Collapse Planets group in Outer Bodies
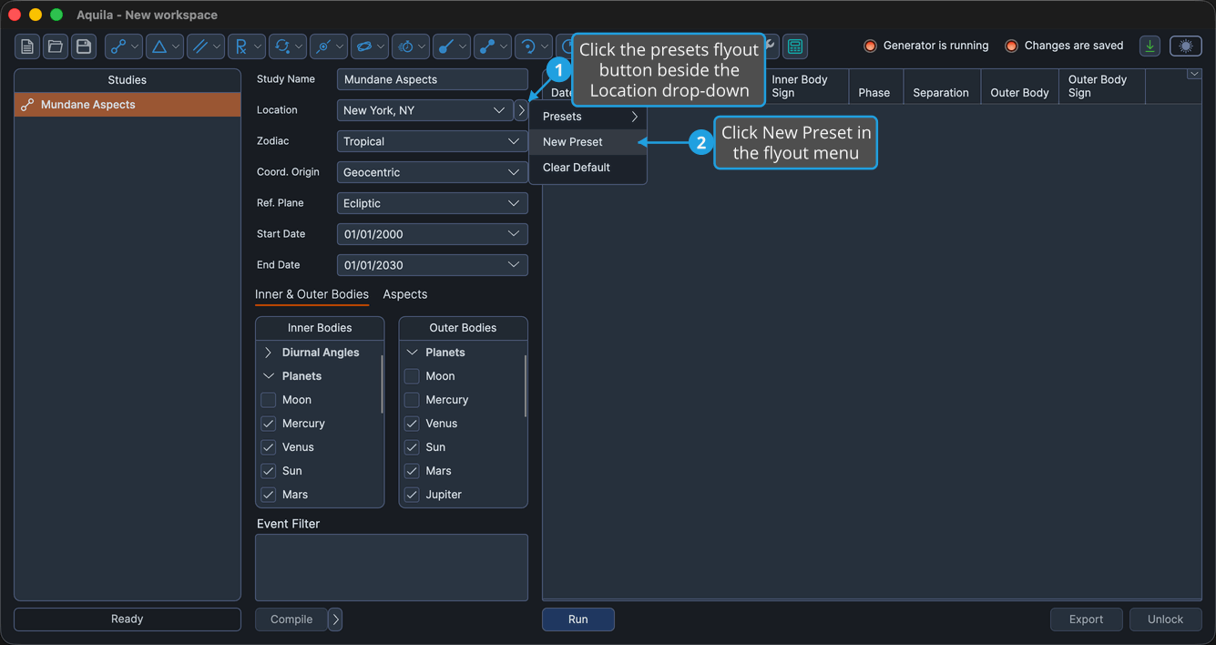Screen dimensions: 1216x645 pyautogui.click(x=412, y=353)
